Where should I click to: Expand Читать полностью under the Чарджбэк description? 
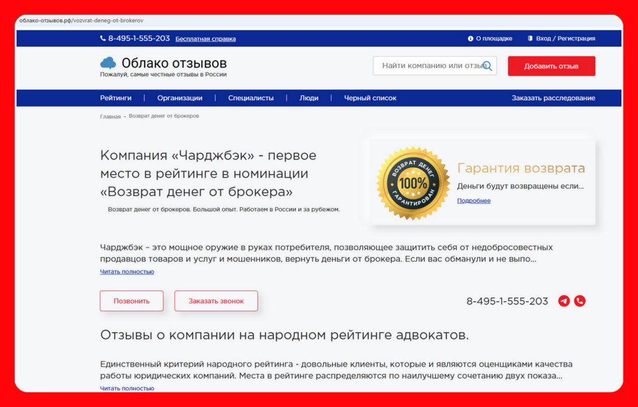click(x=127, y=272)
